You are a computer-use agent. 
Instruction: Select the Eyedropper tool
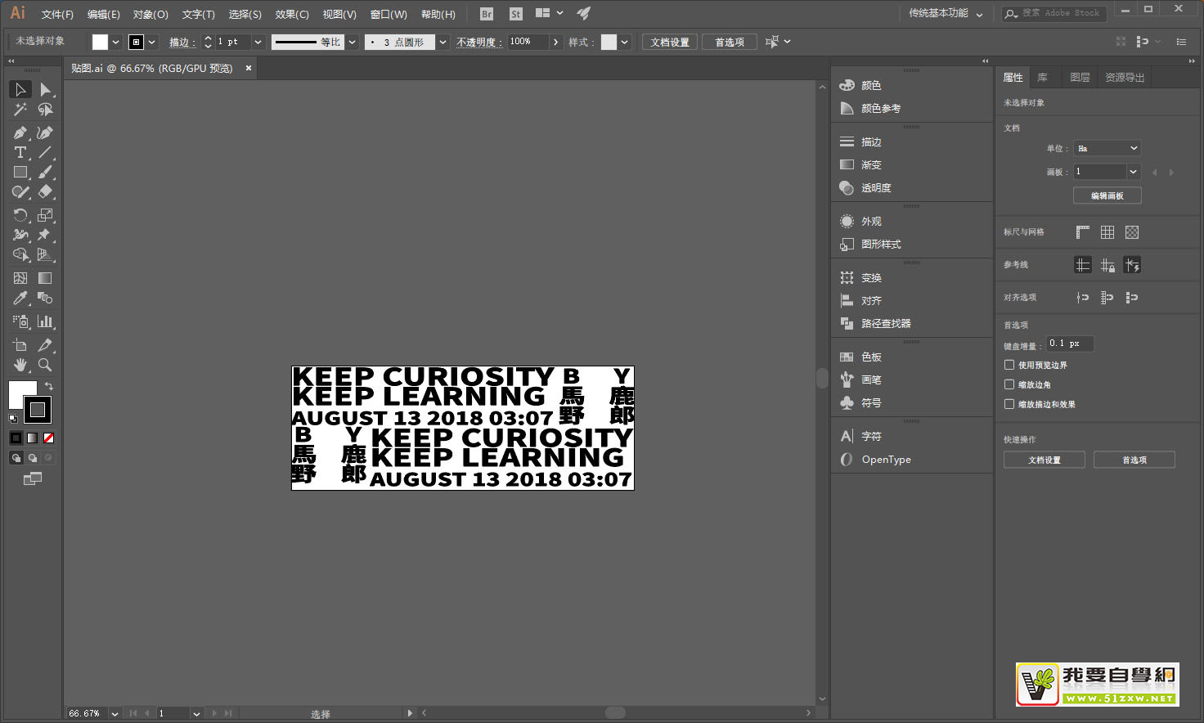click(20, 298)
